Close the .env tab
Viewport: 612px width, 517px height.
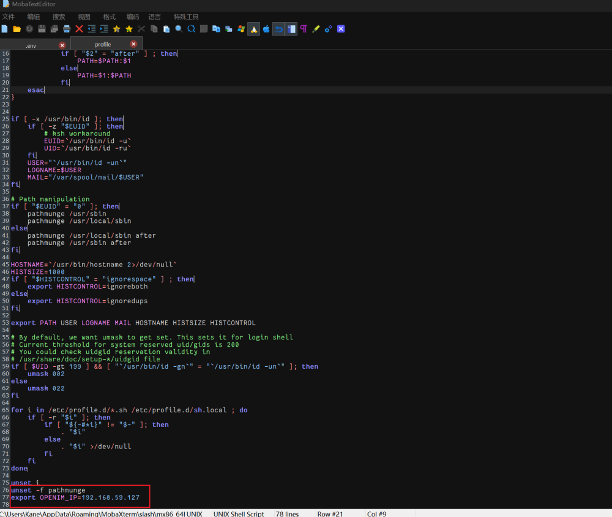click(62, 45)
